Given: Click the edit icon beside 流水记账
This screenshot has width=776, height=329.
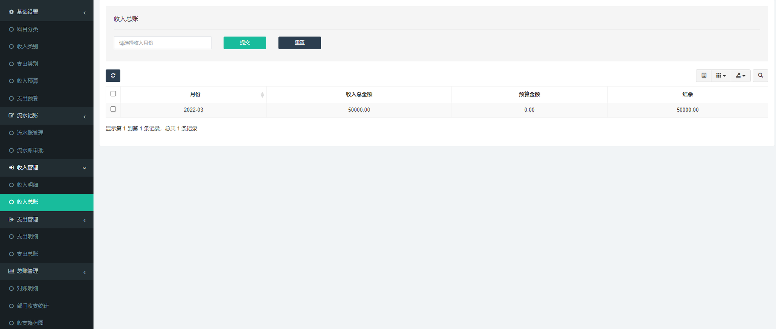Looking at the screenshot, I should 11,116.
